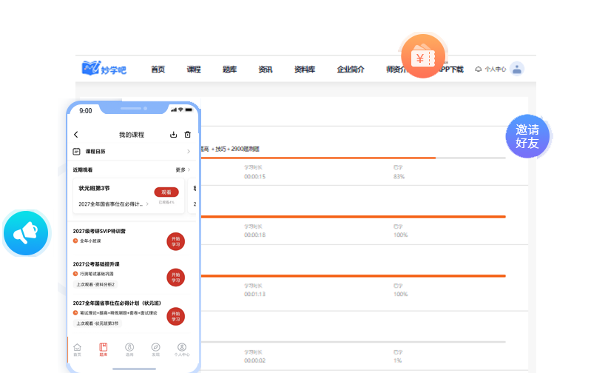608x373 pixels.
Task: Open the 资讯 nav menu
Action: point(266,70)
